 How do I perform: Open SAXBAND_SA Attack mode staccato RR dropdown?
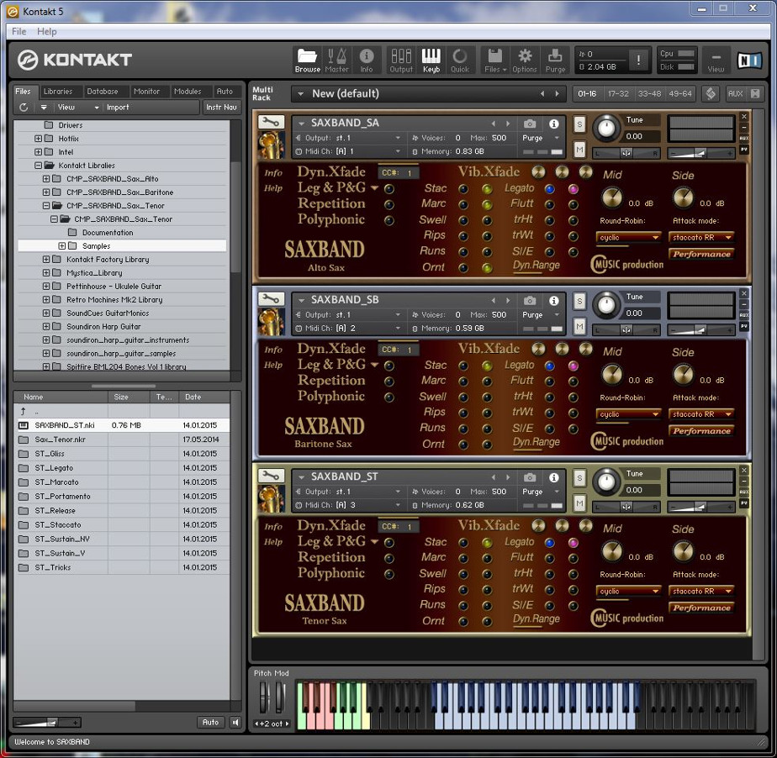point(701,237)
